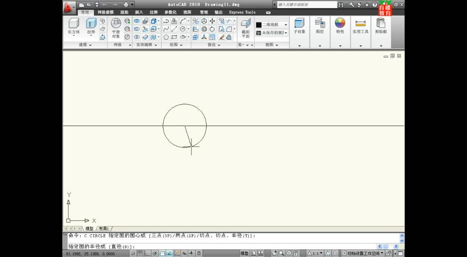Click the 模型 button in status bar
The width and height of the screenshot is (467, 257).
pyautogui.click(x=244, y=253)
